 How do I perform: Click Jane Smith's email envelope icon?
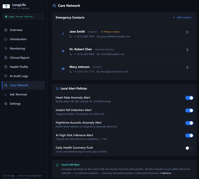[x=98, y=37]
